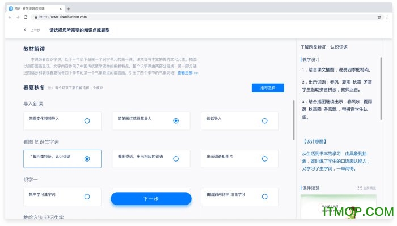Viewport: 397px width, 226px height.
Task: Bookmark the page with the star icon
Action: pyautogui.click(x=379, y=17)
